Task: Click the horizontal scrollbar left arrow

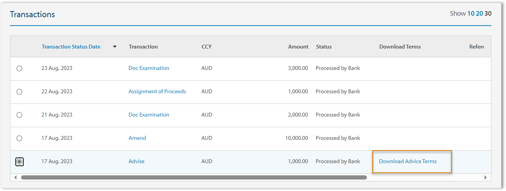Action: pyautogui.click(x=16, y=177)
